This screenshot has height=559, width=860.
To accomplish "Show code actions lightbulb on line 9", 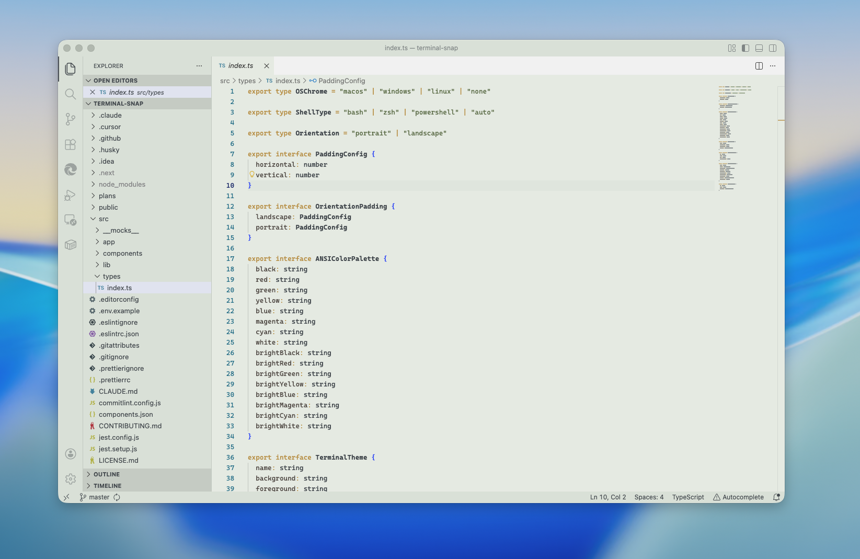I will (x=251, y=175).
